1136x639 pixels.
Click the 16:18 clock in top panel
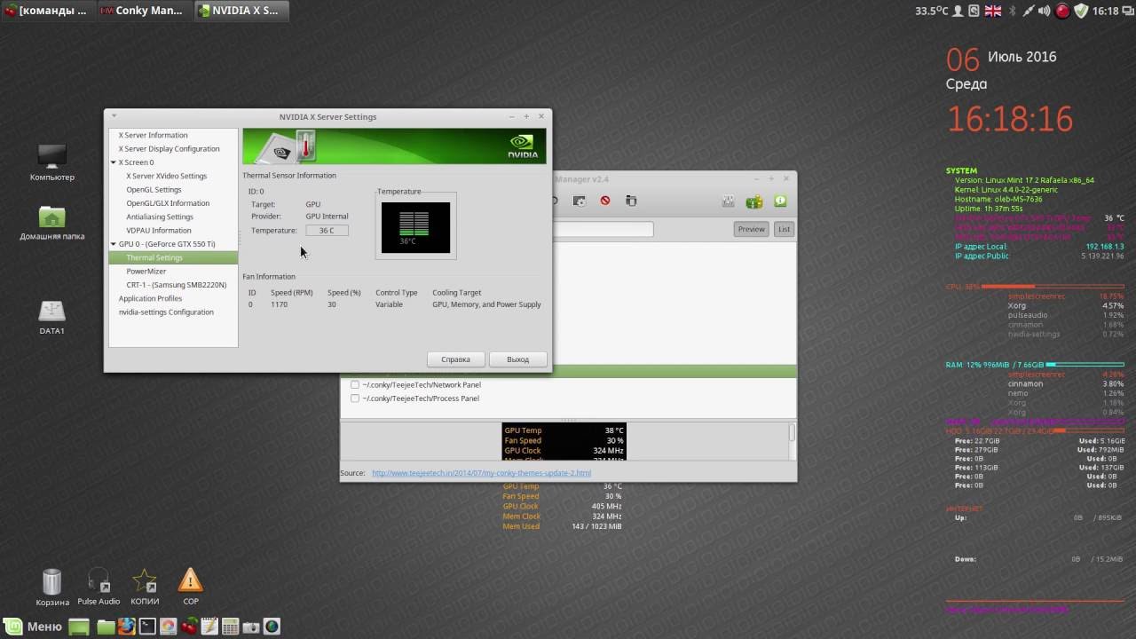1106,11
